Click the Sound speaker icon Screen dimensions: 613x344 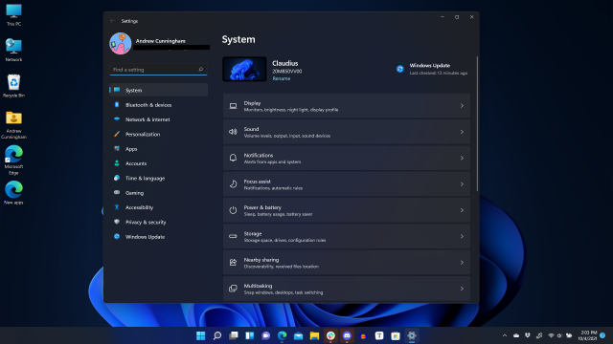click(233, 132)
